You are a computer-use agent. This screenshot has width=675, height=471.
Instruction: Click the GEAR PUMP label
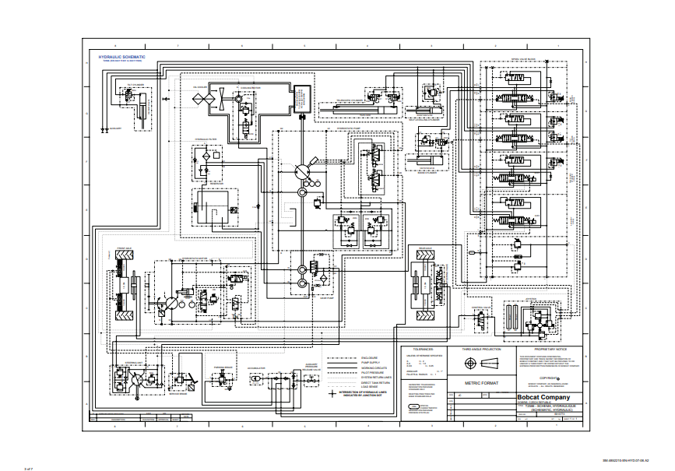(328, 298)
